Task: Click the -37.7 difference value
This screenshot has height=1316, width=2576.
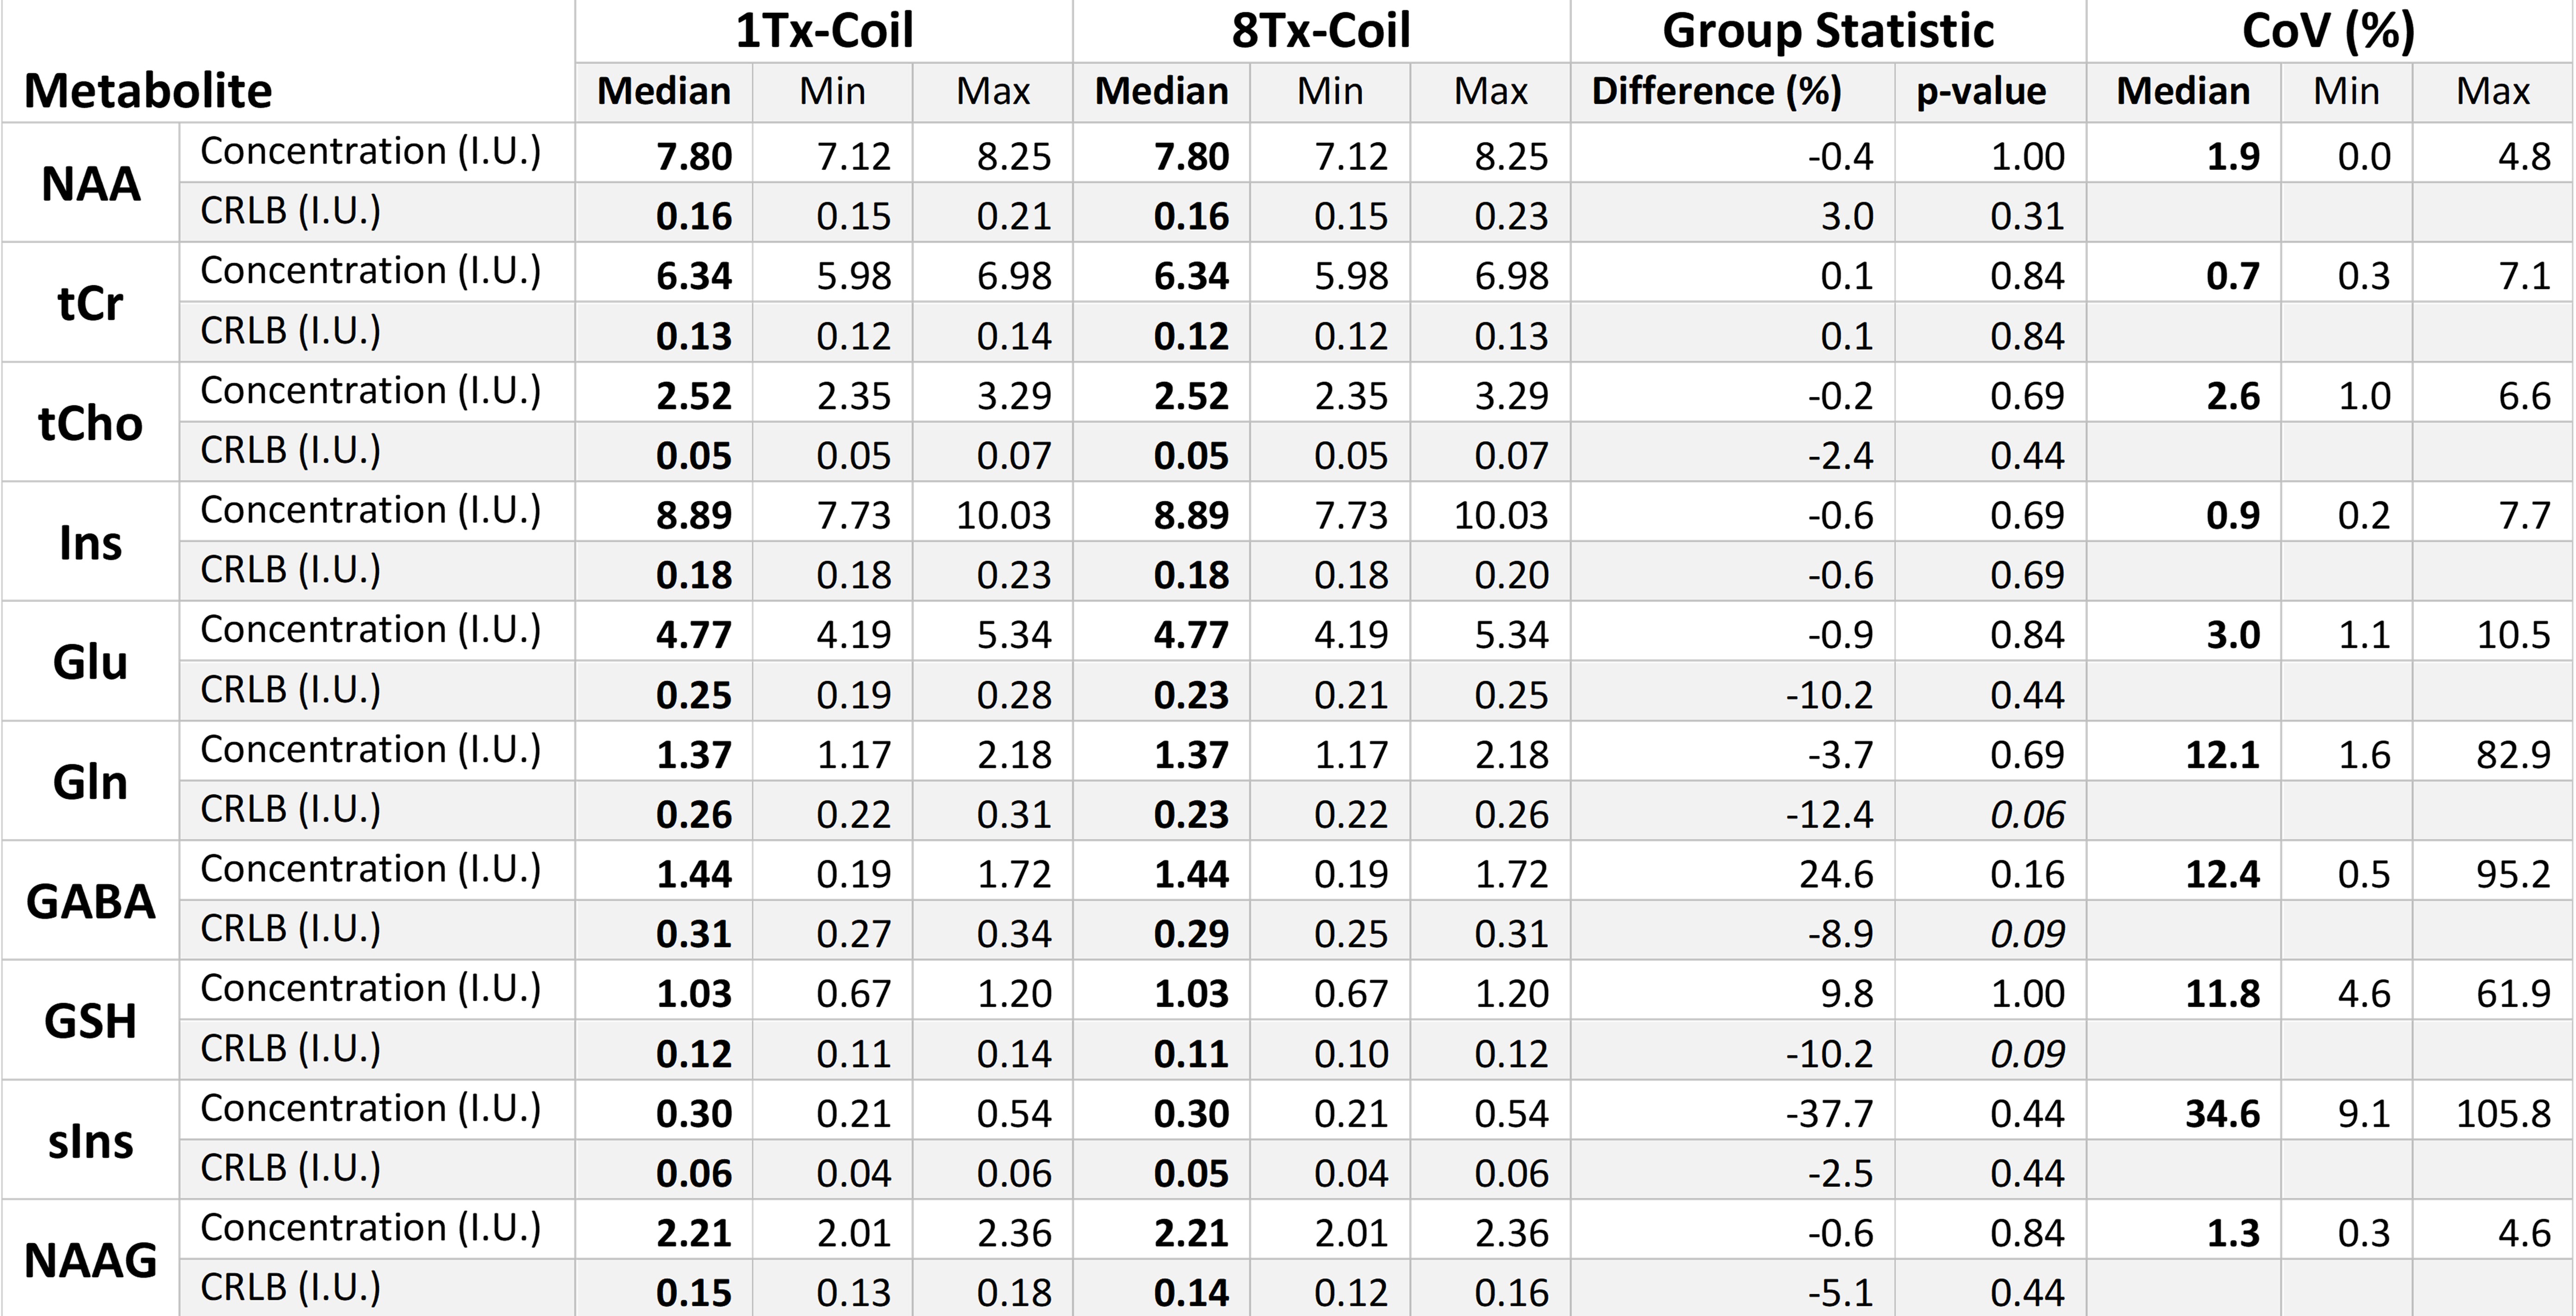Action: tap(1829, 1114)
